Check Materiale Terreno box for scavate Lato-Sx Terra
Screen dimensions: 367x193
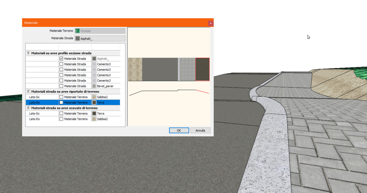click(61, 113)
